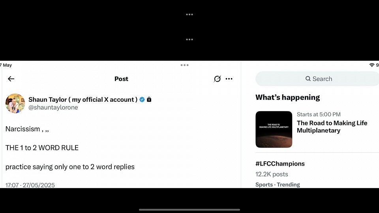The height and width of the screenshot is (213, 379).
Task: Tap the Wi-Fi status icon
Action: pyautogui.click(x=372, y=65)
